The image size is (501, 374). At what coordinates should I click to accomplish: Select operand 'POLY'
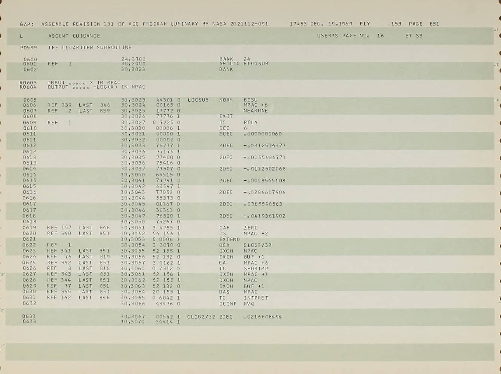251,123
